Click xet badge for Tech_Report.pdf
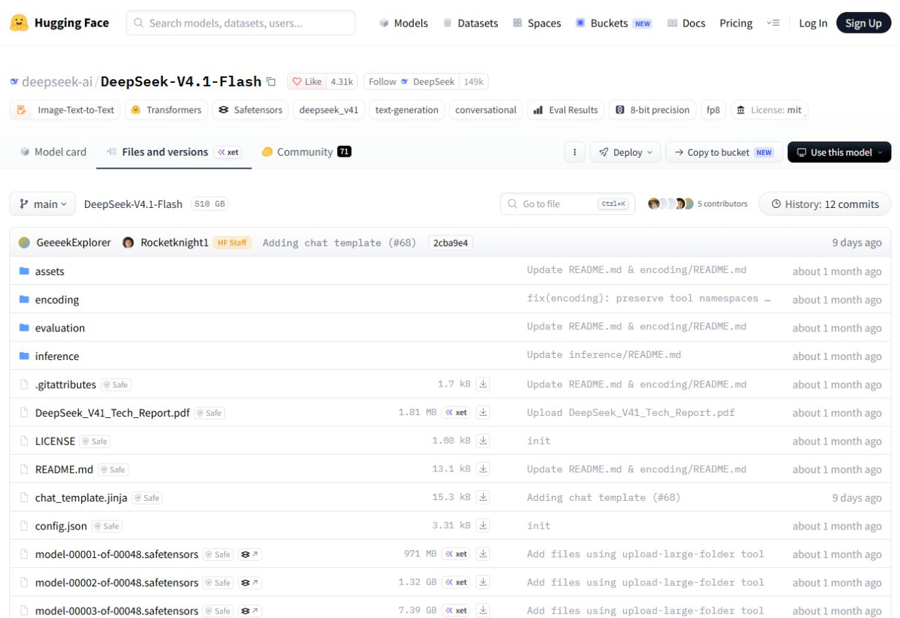The image size is (900, 618). click(x=456, y=412)
